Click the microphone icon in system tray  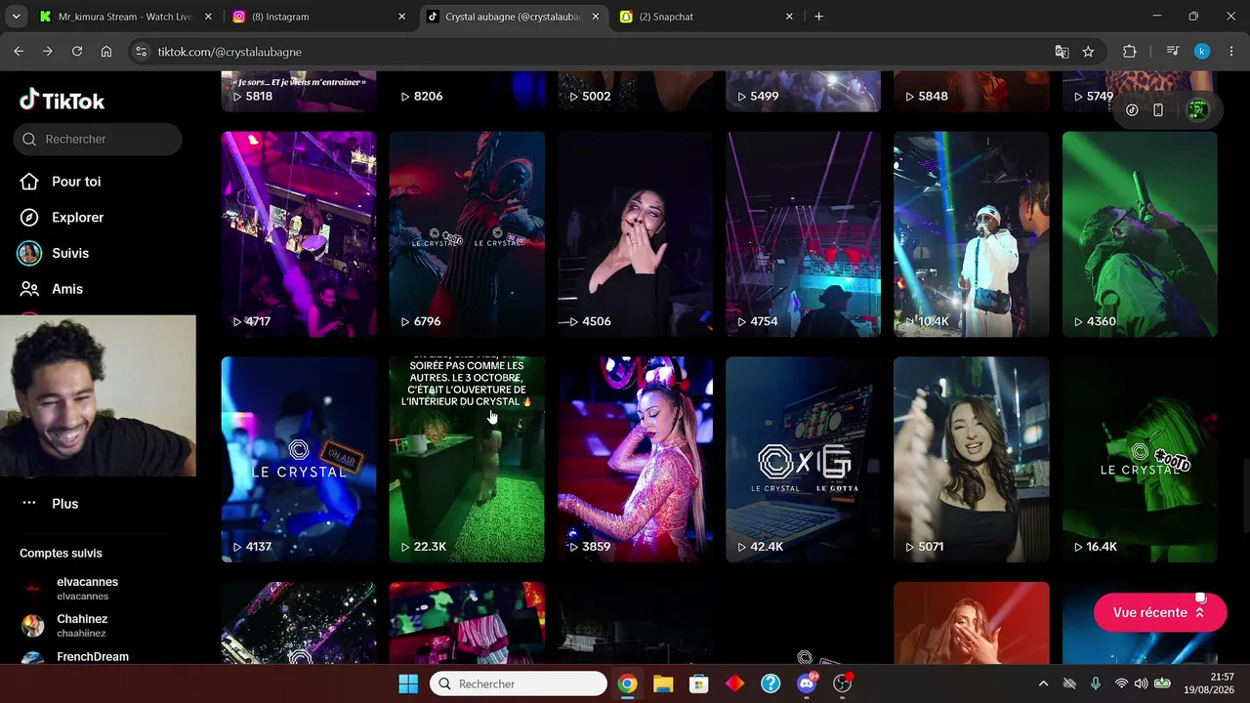point(1096,683)
